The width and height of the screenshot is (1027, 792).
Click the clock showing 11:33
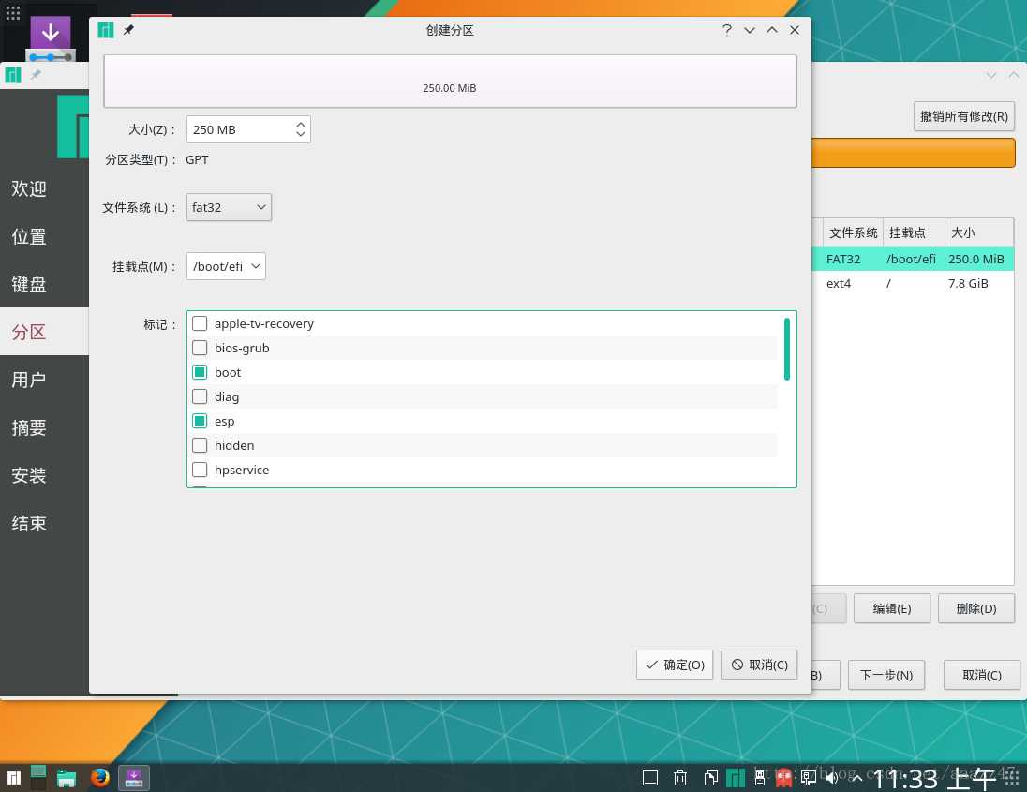point(934,778)
